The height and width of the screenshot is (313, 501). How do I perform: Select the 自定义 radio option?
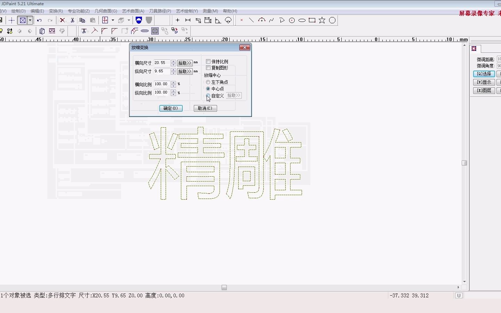point(208,95)
